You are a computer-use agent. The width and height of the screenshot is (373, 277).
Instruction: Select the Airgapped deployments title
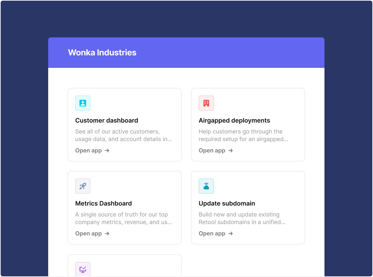pyautogui.click(x=234, y=120)
